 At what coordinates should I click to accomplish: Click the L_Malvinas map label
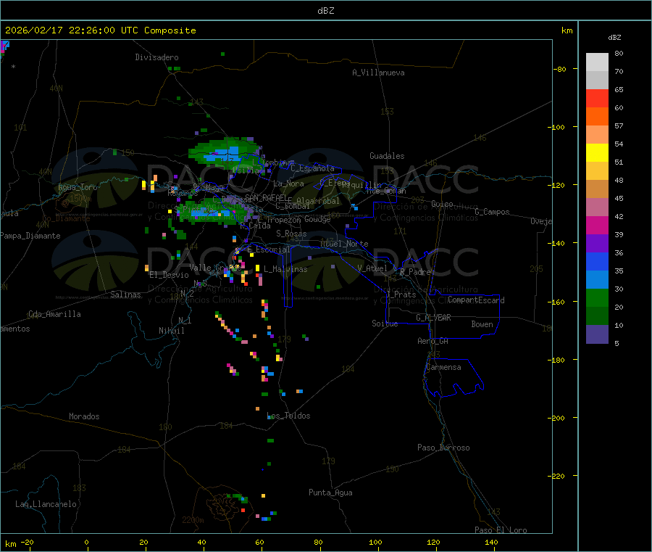click(x=285, y=269)
